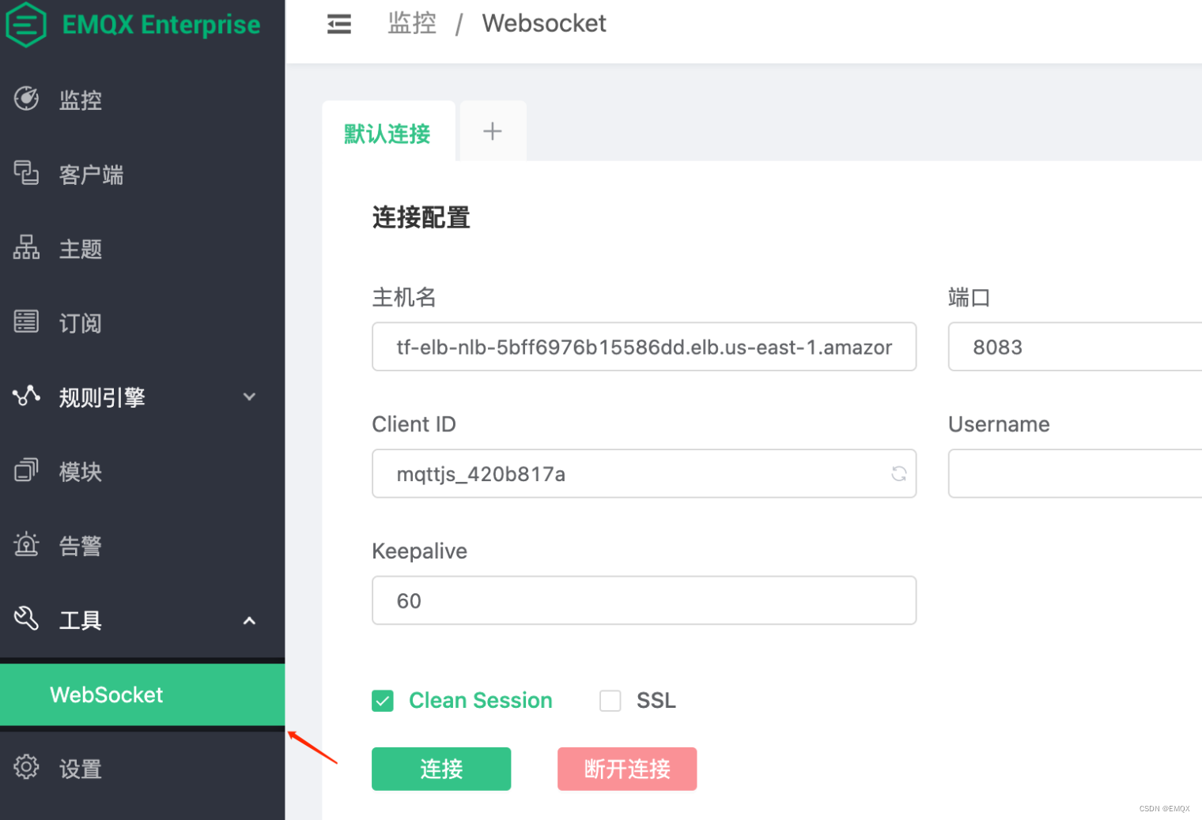Click the EMQX Enterprise logo icon

pos(26,24)
